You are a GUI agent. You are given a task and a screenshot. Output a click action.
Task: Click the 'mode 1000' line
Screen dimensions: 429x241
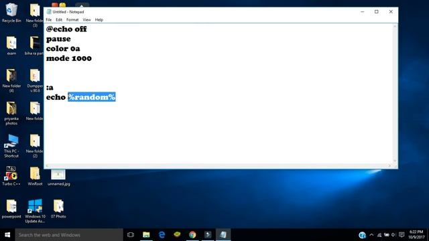(x=69, y=58)
